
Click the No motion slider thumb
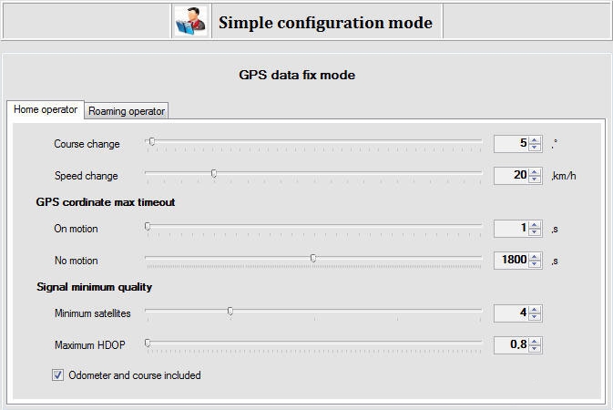[x=313, y=258]
